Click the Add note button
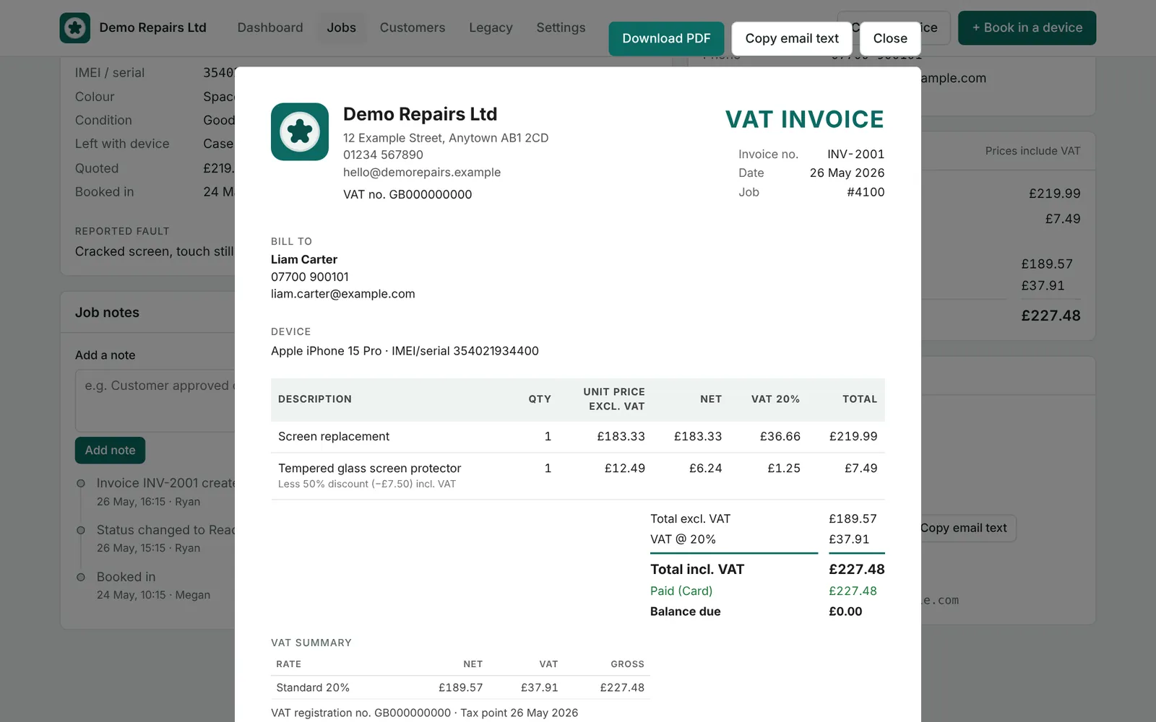 click(110, 451)
